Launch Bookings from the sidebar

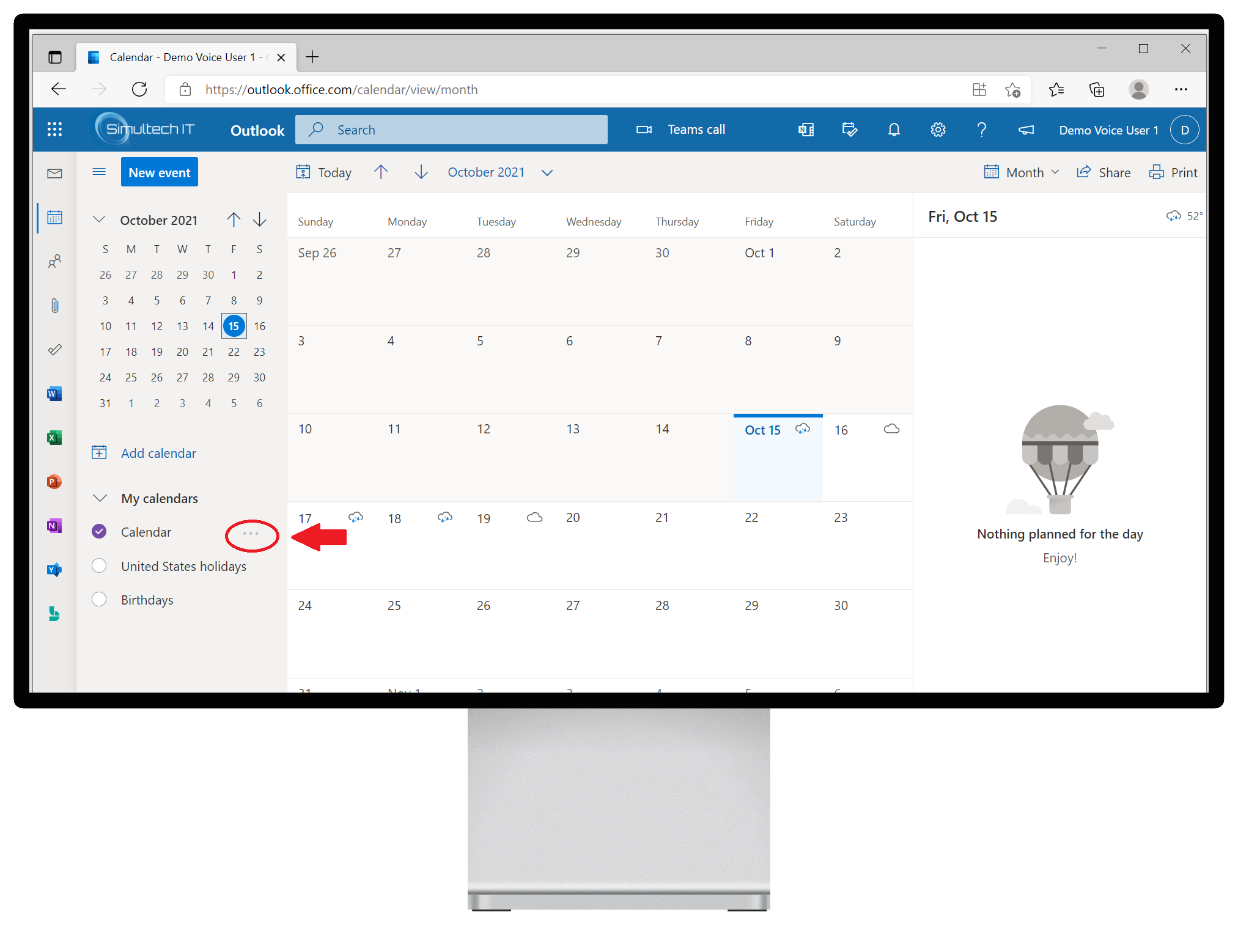(54, 614)
